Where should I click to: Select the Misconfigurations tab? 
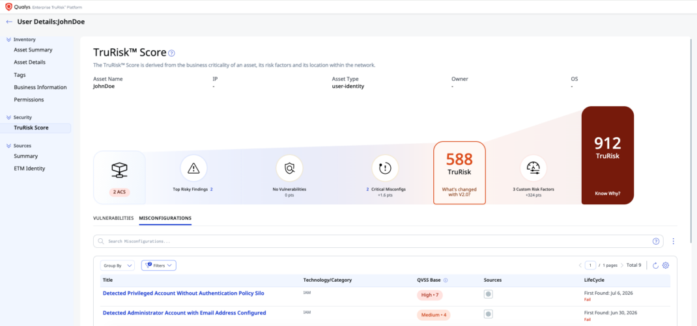click(x=165, y=219)
